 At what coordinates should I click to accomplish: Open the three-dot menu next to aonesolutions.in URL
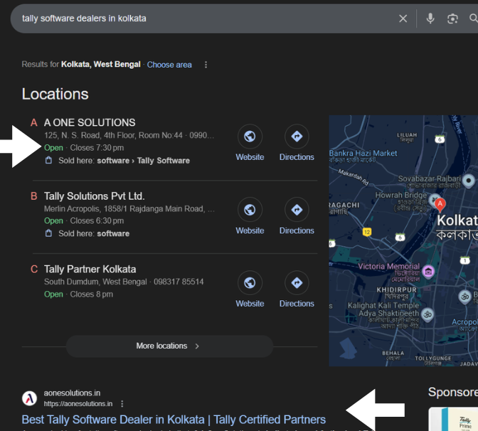(x=122, y=404)
